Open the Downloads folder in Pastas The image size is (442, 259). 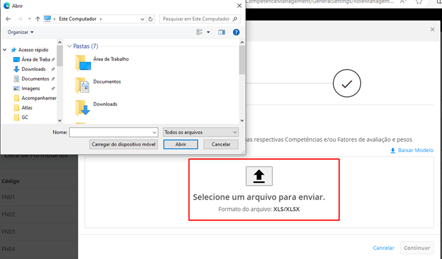click(104, 104)
